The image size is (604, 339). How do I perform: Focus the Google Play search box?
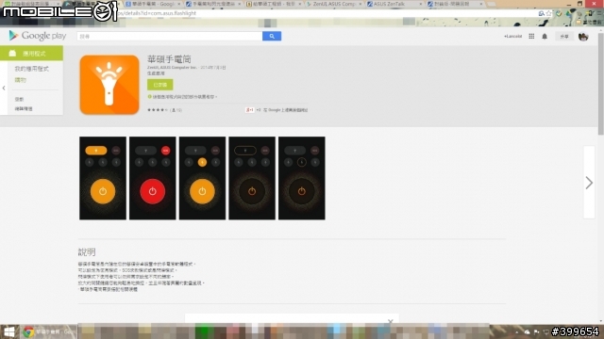pos(170,36)
